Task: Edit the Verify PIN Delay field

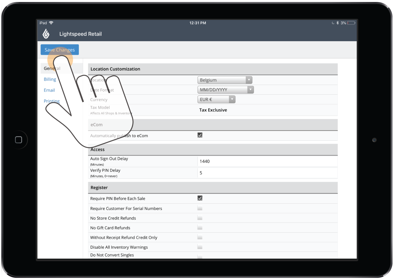Action: pyautogui.click(x=268, y=173)
